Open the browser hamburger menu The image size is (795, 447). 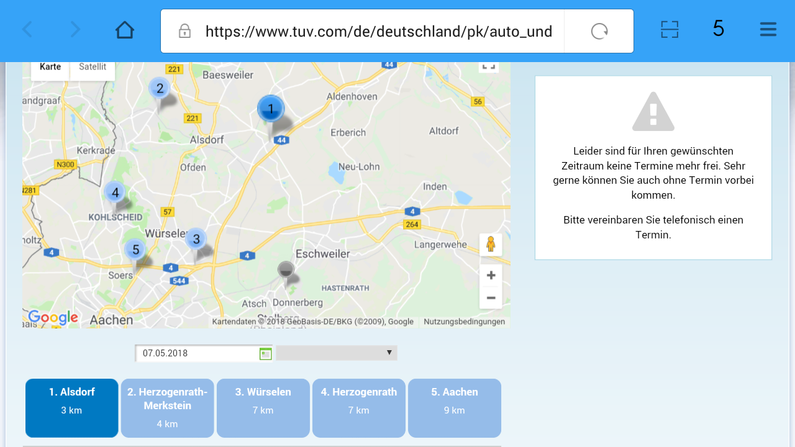(768, 29)
